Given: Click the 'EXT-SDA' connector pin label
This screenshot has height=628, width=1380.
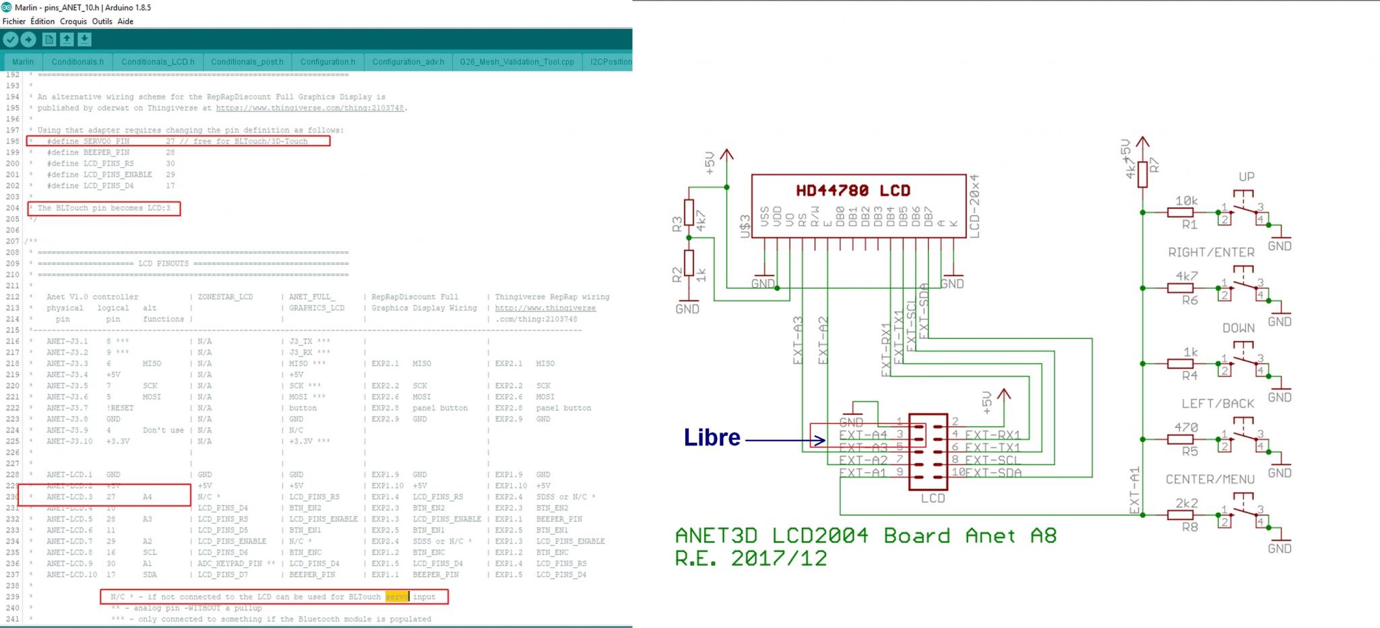Looking at the screenshot, I should pyautogui.click(x=993, y=473).
